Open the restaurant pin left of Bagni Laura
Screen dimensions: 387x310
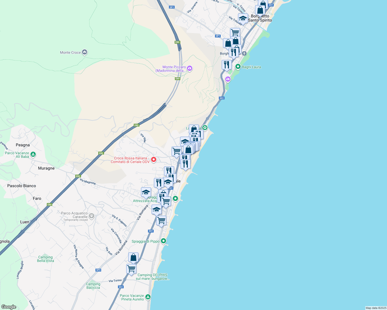(227, 65)
